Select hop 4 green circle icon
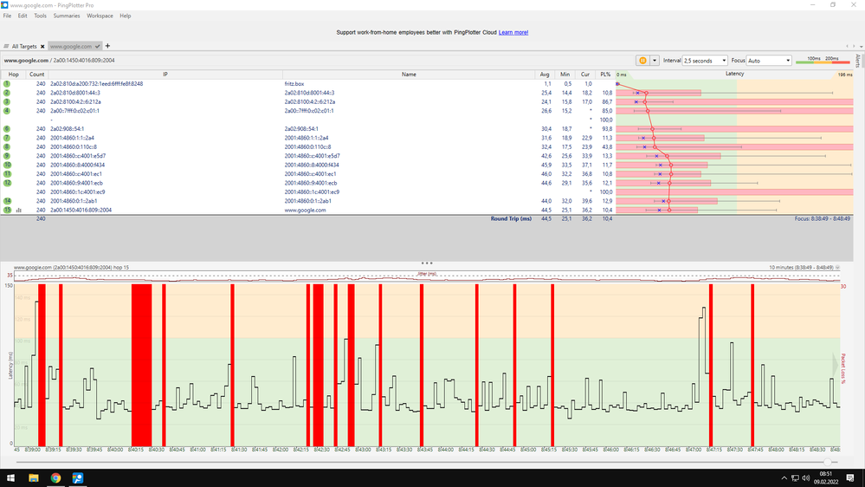 click(7, 111)
